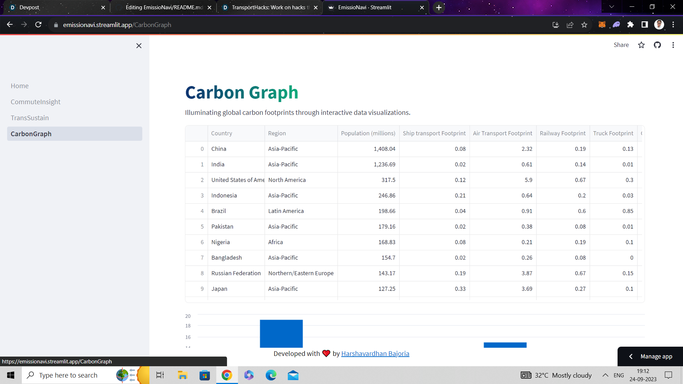Open MetaMask fox extension
The width and height of the screenshot is (683, 384).
(x=602, y=25)
